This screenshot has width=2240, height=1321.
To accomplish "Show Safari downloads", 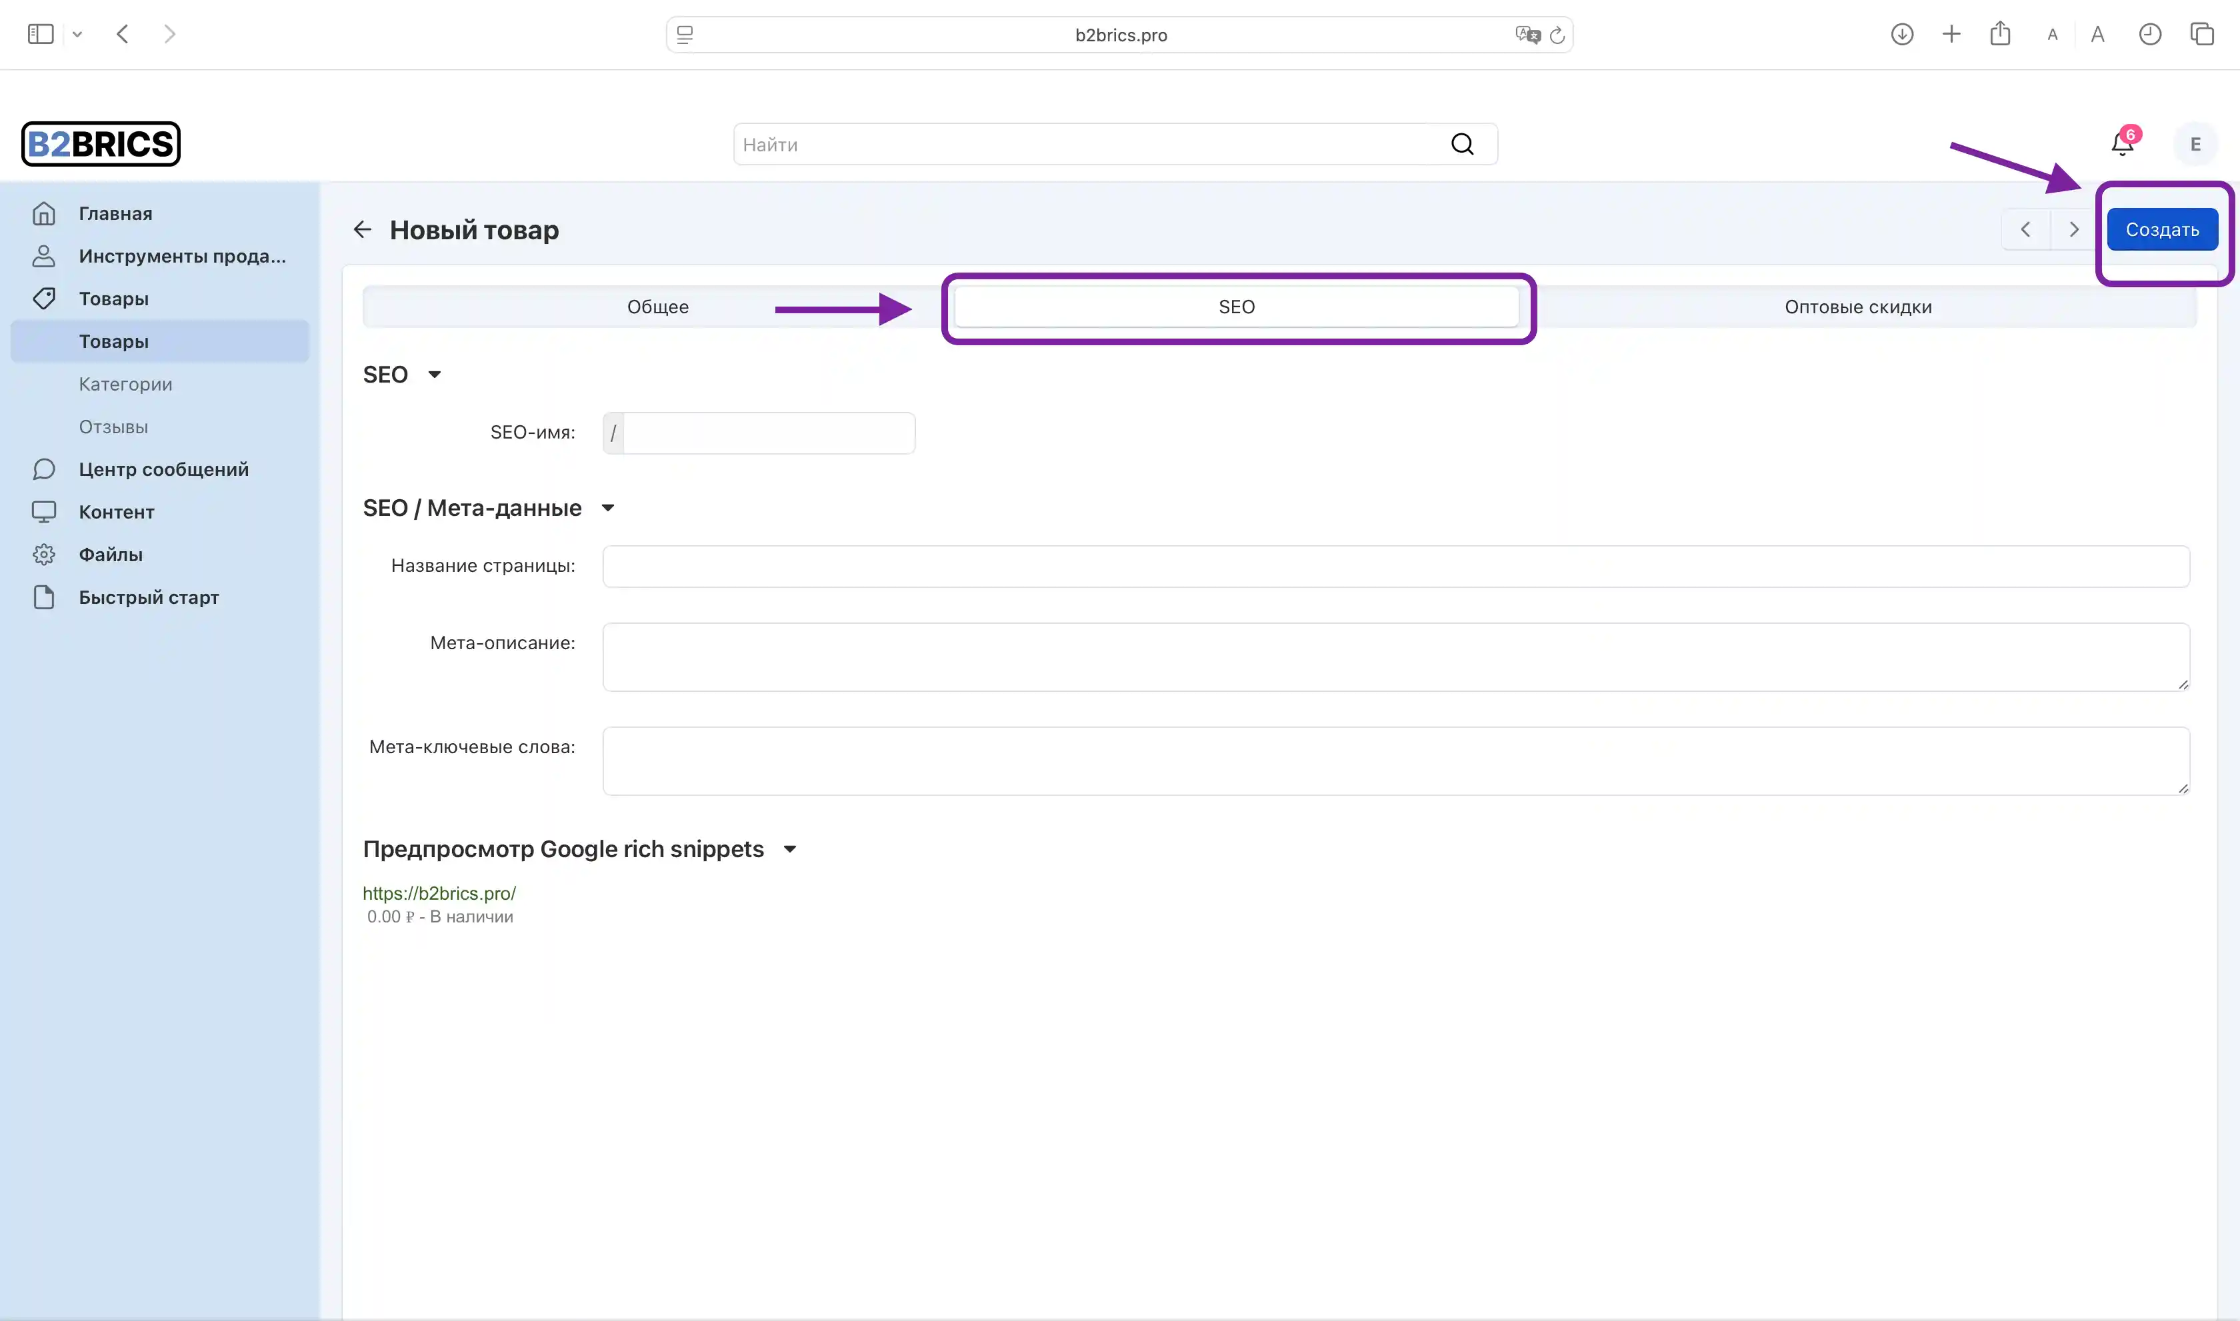I will point(1902,34).
